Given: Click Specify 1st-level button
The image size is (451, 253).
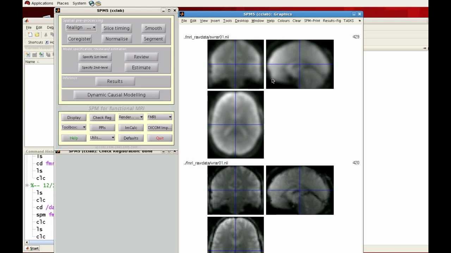Looking at the screenshot, I should click(95, 57).
